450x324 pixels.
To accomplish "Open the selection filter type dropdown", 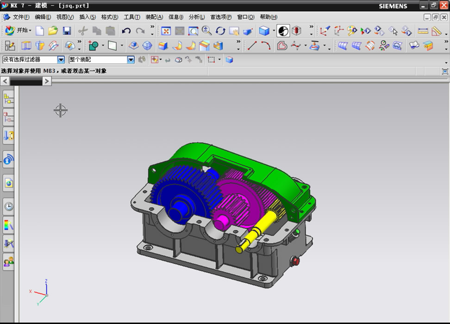I will (x=61, y=60).
